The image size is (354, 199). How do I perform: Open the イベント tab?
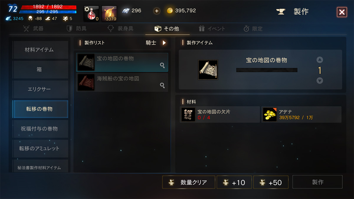[x=212, y=29]
